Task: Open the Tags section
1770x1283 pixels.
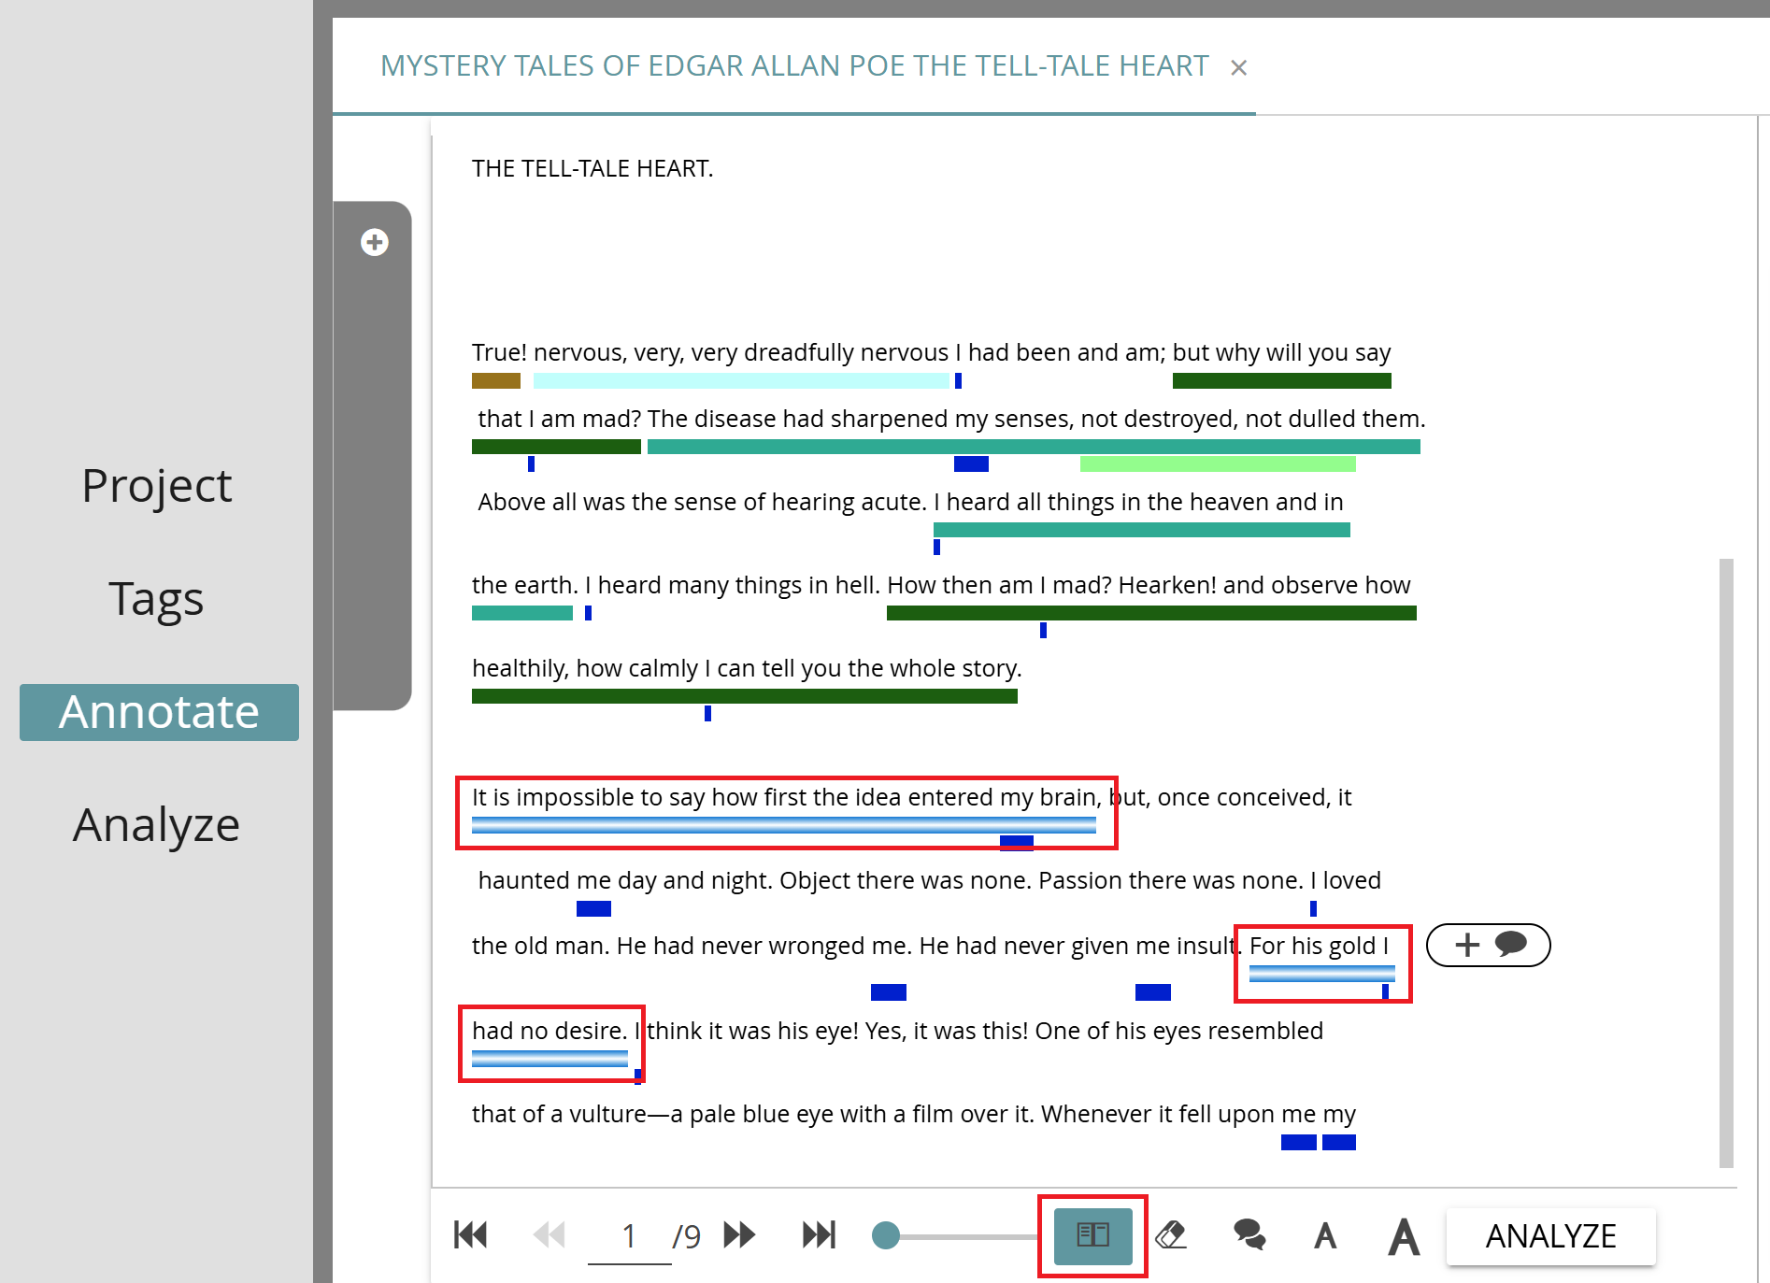Action: coord(156,599)
